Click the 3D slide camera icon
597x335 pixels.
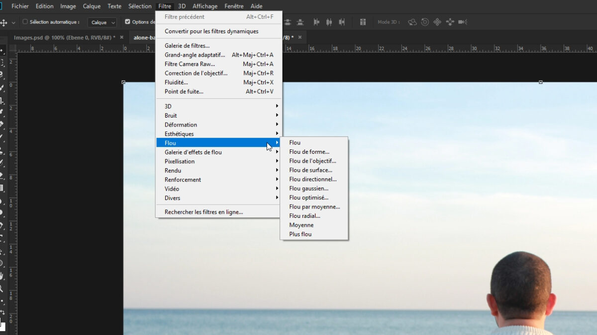(x=450, y=22)
